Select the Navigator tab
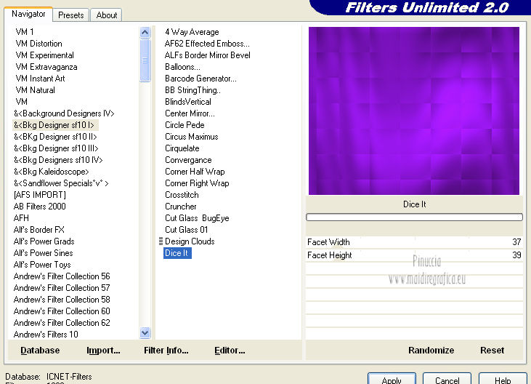This screenshot has width=531, height=384. tap(28, 14)
